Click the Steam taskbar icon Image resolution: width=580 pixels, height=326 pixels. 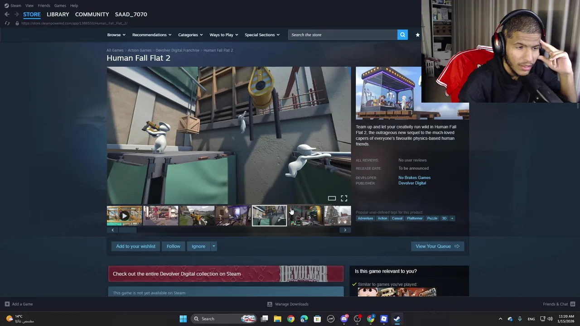(x=397, y=319)
